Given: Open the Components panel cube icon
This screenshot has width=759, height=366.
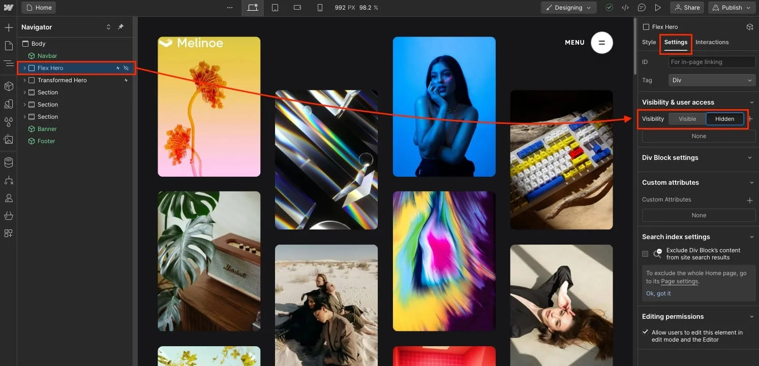Looking at the screenshot, I should (9, 86).
